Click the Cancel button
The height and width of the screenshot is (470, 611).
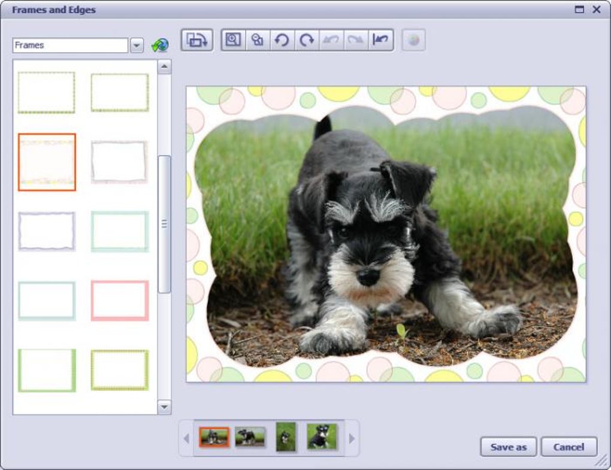point(569,447)
